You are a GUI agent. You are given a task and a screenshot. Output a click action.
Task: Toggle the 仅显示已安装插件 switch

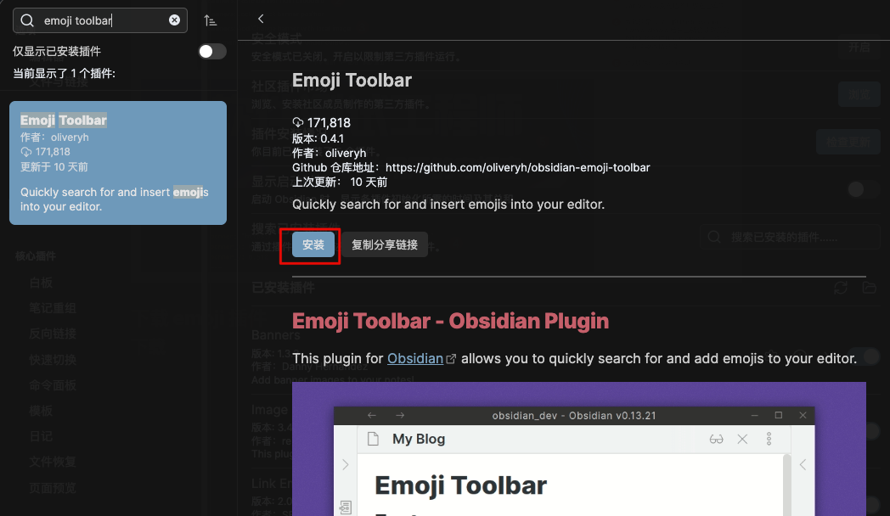pyautogui.click(x=211, y=51)
